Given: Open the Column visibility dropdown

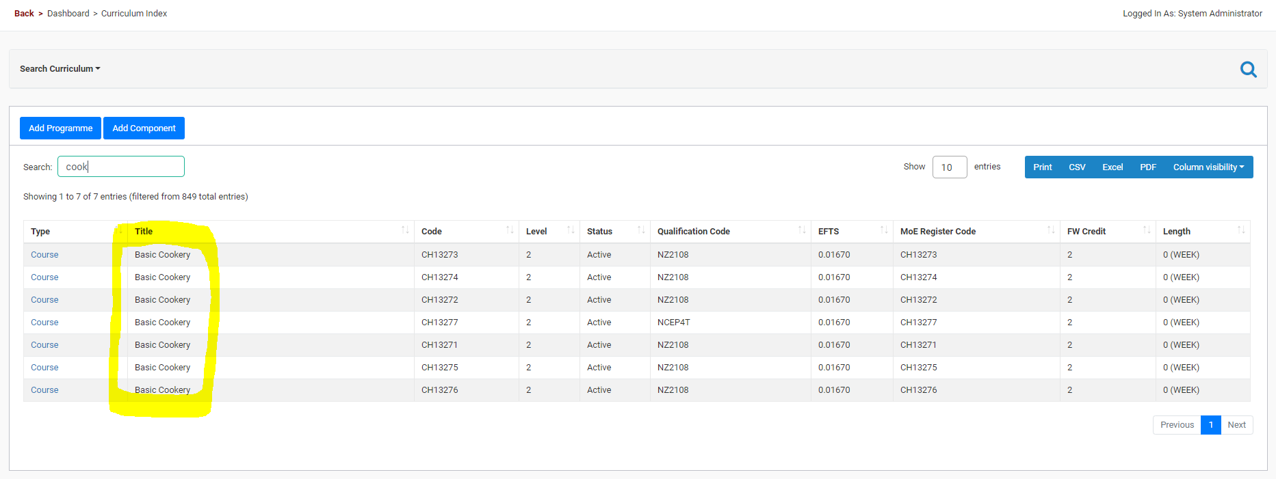Looking at the screenshot, I should 1208,167.
